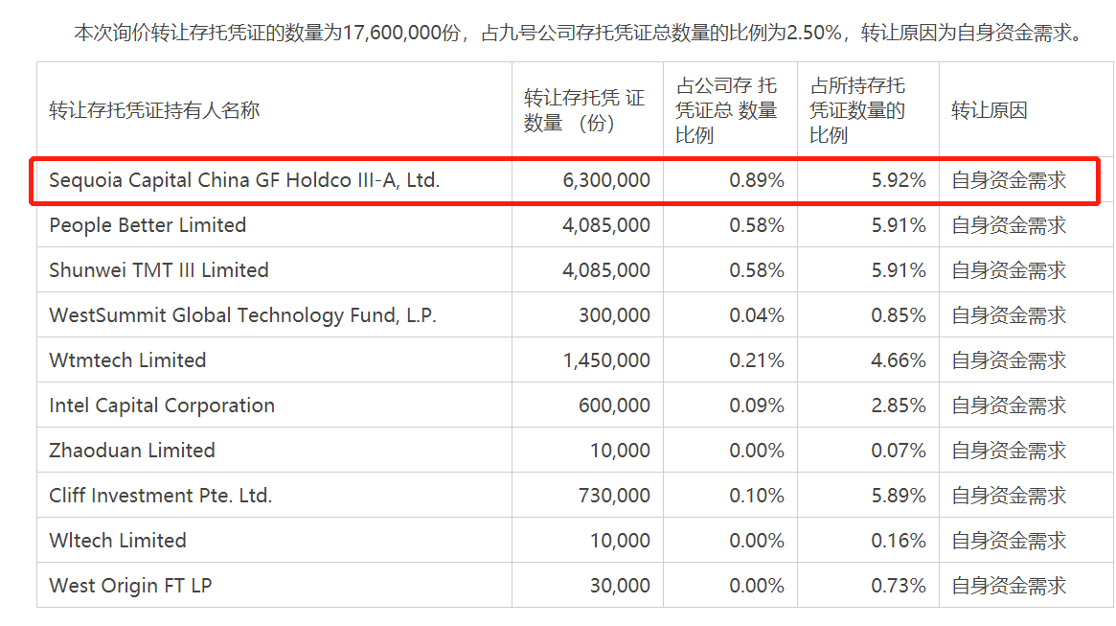Click 4,085,000 in the People Better row

coord(606,225)
